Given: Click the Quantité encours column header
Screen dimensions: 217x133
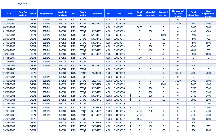Looking at the screenshot, I should [x=163, y=13].
